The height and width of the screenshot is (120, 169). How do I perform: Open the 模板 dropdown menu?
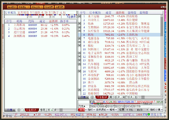(x=113, y=110)
